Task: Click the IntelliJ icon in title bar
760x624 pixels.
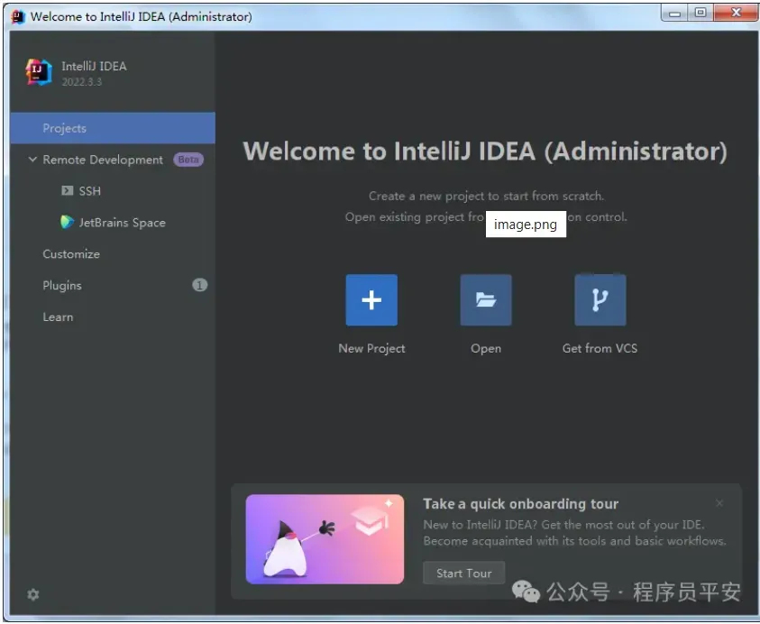Action: coord(18,16)
